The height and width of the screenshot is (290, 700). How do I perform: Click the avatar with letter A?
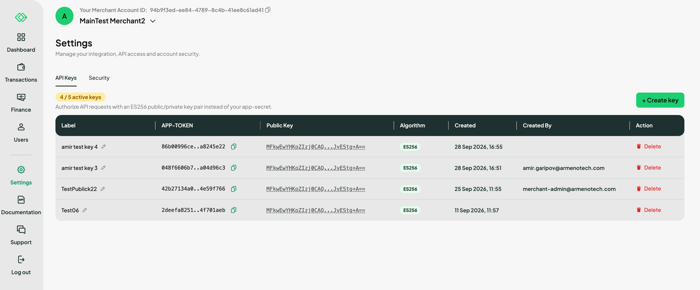coord(64,16)
